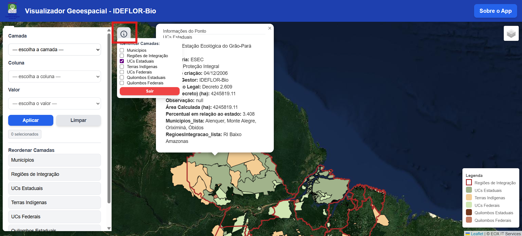Viewport: 522px width, 236px height.
Task: Click the scrollbar up arrow in sidebar
Action: point(109,30)
